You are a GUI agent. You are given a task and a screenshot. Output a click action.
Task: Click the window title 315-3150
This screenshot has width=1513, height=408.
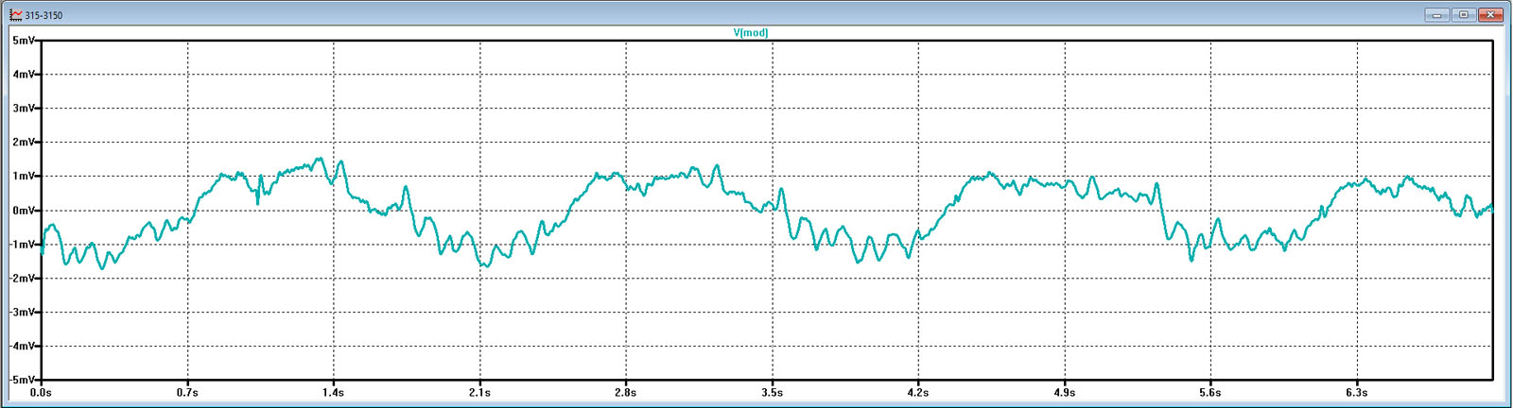44,16
